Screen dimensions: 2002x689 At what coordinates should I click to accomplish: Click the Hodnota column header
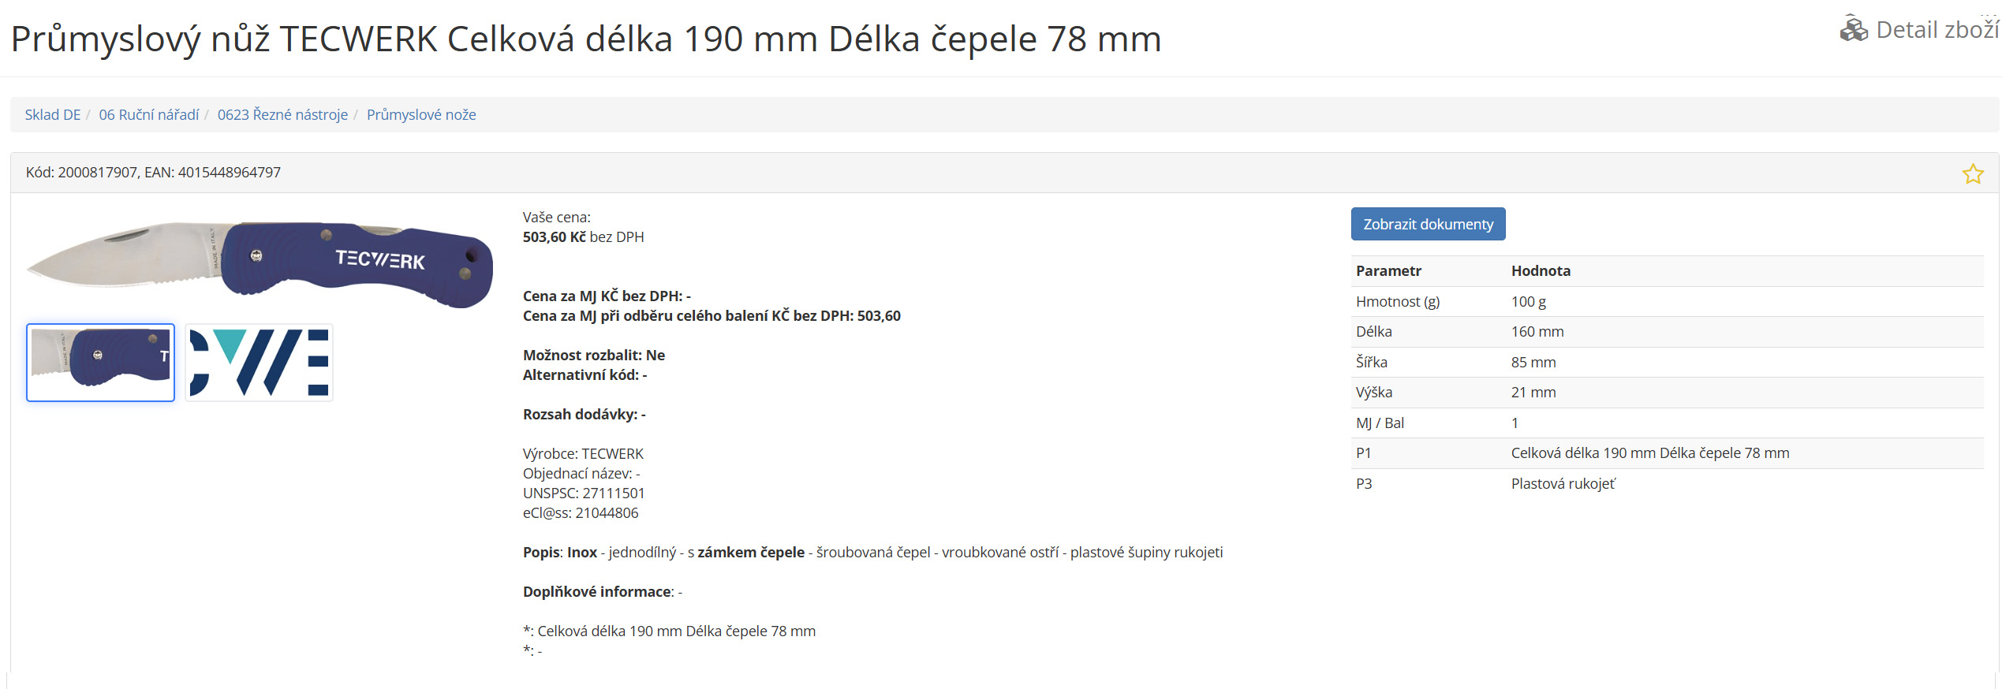coord(1540,271)
